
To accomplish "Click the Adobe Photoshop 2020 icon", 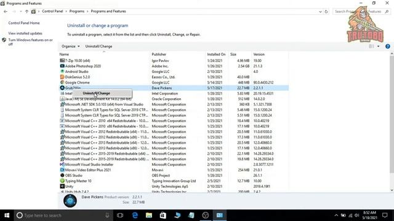I will coord(62,66).
